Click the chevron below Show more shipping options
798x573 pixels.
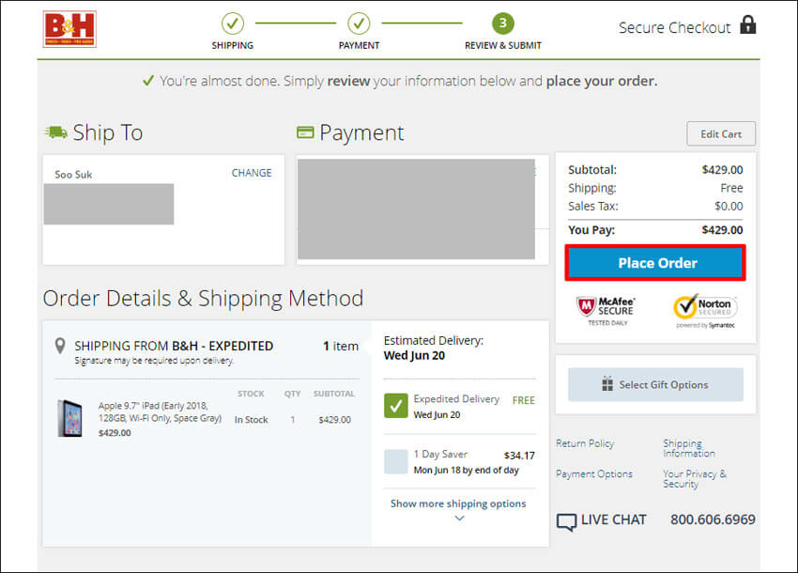coord(459,519)
